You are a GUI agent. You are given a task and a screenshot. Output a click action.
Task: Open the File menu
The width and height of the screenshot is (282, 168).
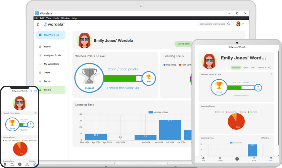(x=36, y=18)
